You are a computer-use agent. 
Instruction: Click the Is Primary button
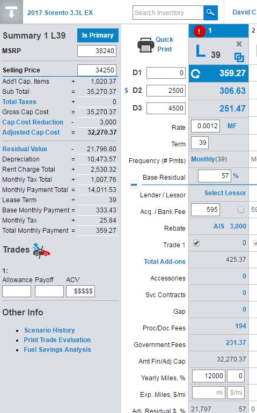pyautogui.click(x=98, y=35)
